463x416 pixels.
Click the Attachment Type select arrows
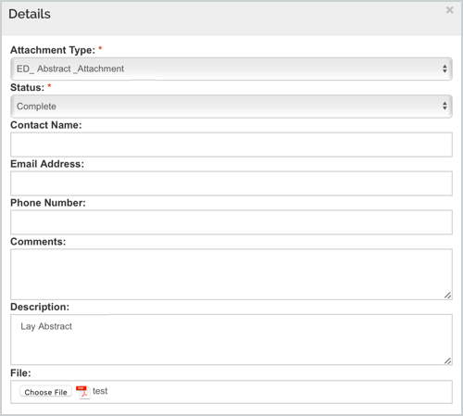click(444, 69)
